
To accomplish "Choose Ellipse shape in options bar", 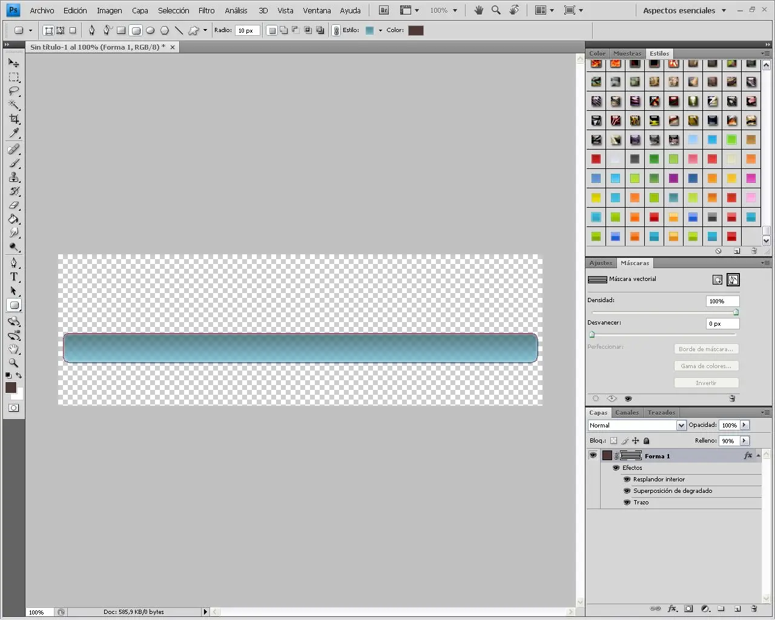I will (x=150, y=30).
